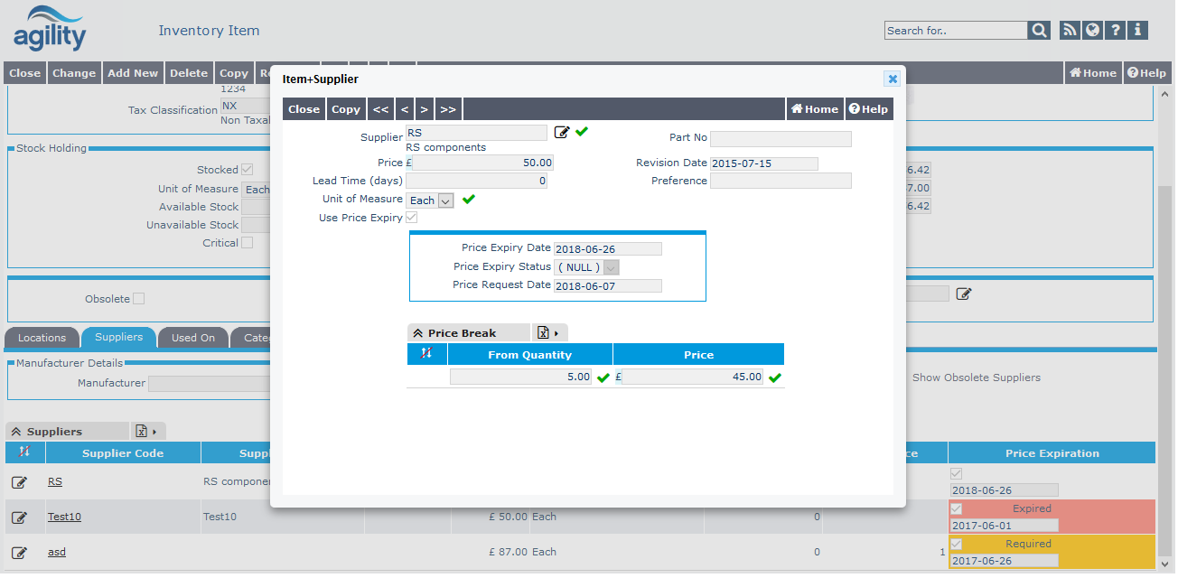Click the sort icon in Price Break header
Viewport: 1178px width, 578px height.
coord(427,355)
